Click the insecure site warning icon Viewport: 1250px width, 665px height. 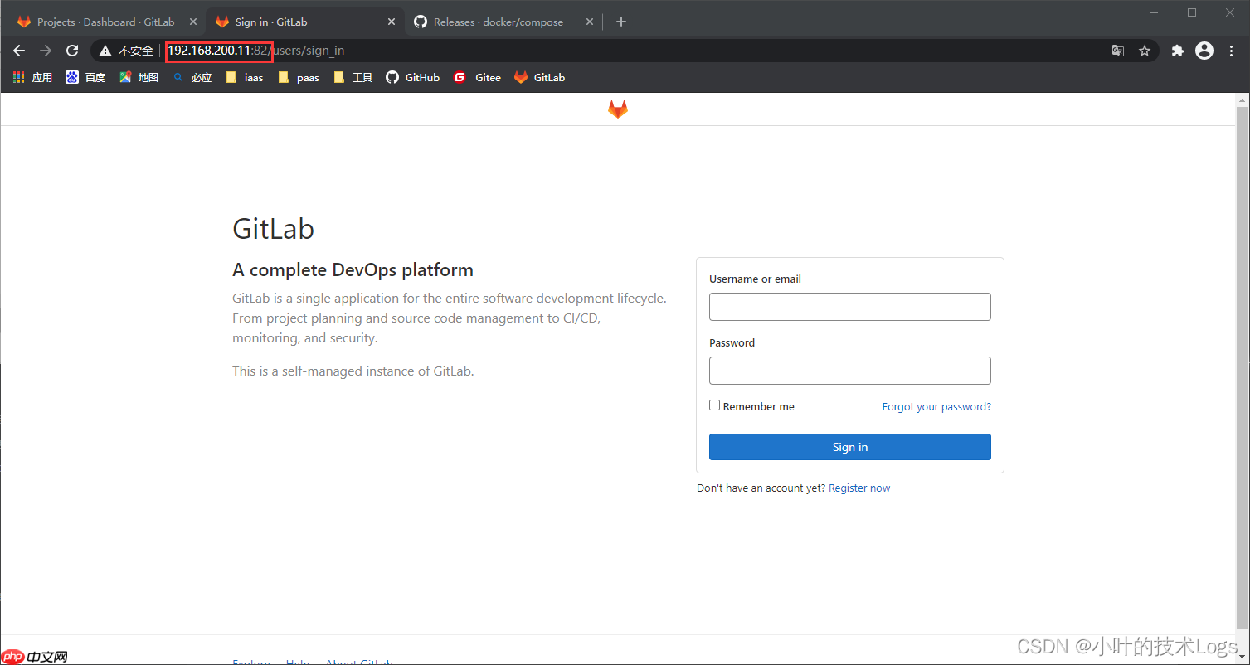pos(105,51)
